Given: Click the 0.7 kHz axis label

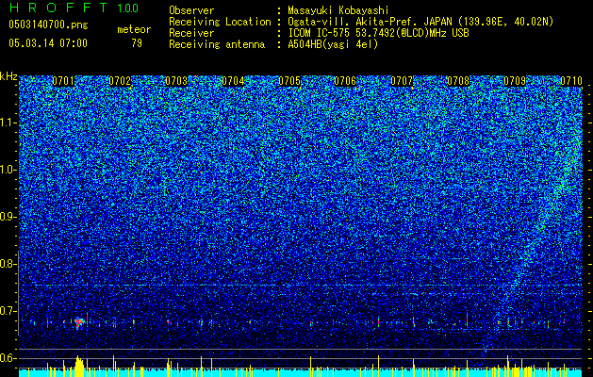Looking at the screenshot, I should coord(8,311).
